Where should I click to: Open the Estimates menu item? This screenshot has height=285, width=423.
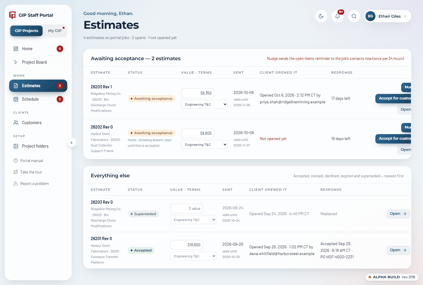click(38, 86)
